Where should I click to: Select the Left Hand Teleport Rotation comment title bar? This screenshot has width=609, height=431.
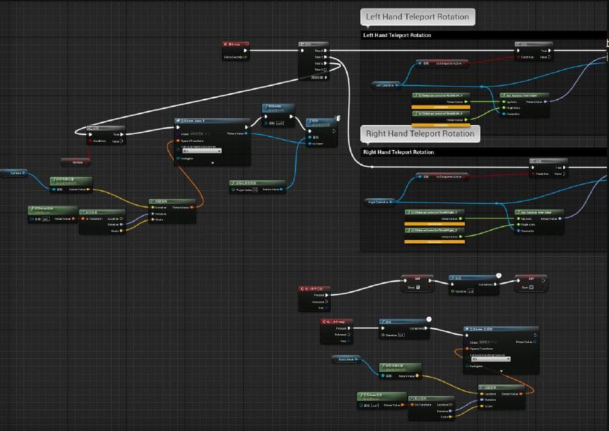point(484,35)
